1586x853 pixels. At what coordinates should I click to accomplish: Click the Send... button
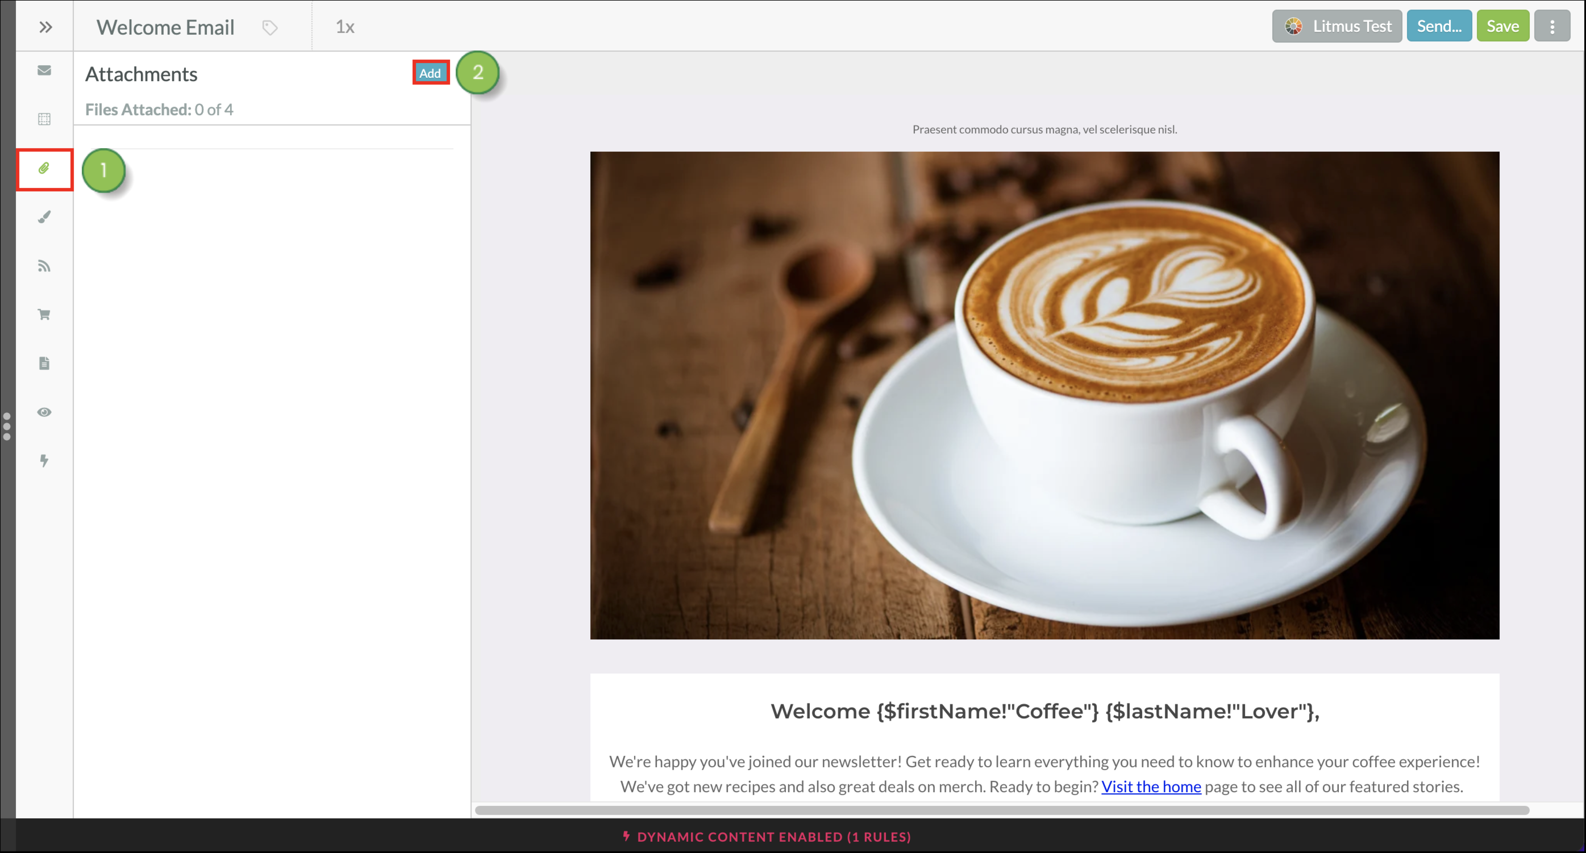1439,26
